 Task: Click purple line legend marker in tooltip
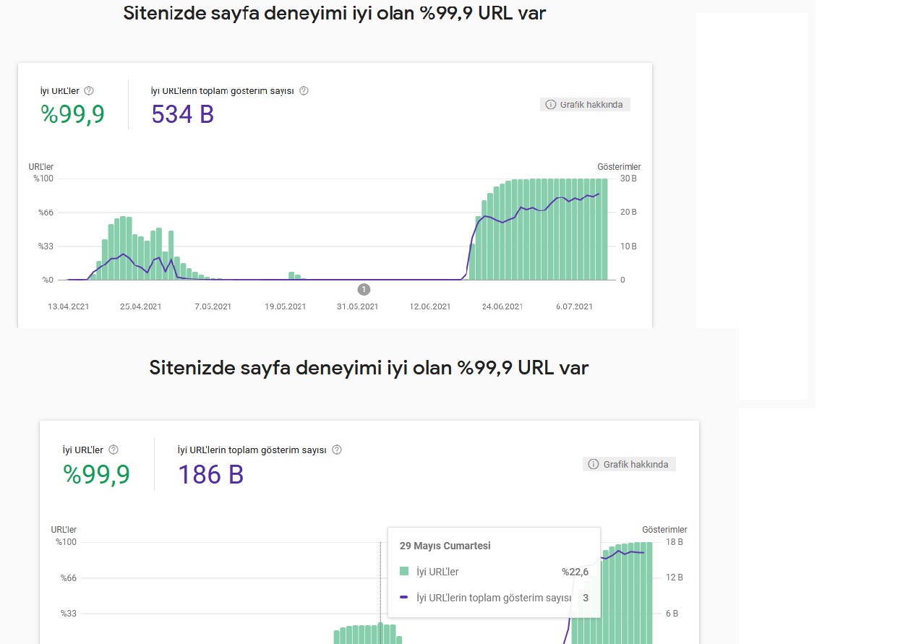pos(404,598)
